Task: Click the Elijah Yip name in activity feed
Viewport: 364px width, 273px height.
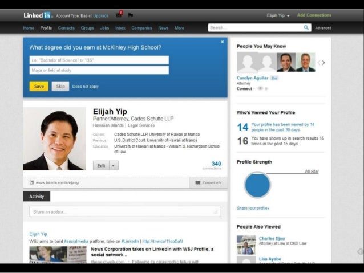Action: 38,234
